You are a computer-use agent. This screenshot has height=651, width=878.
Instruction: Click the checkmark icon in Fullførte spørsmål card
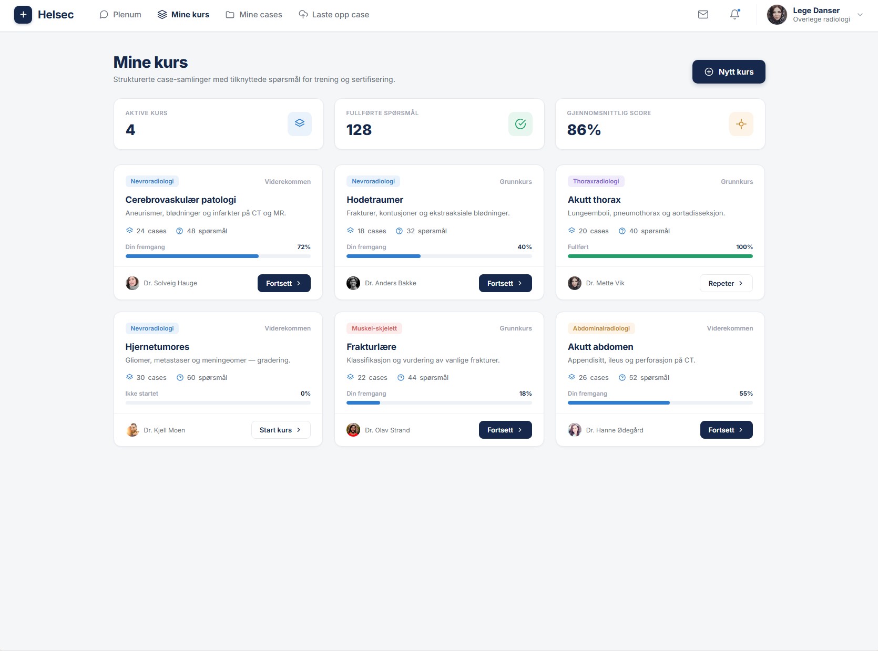(520, 124)
